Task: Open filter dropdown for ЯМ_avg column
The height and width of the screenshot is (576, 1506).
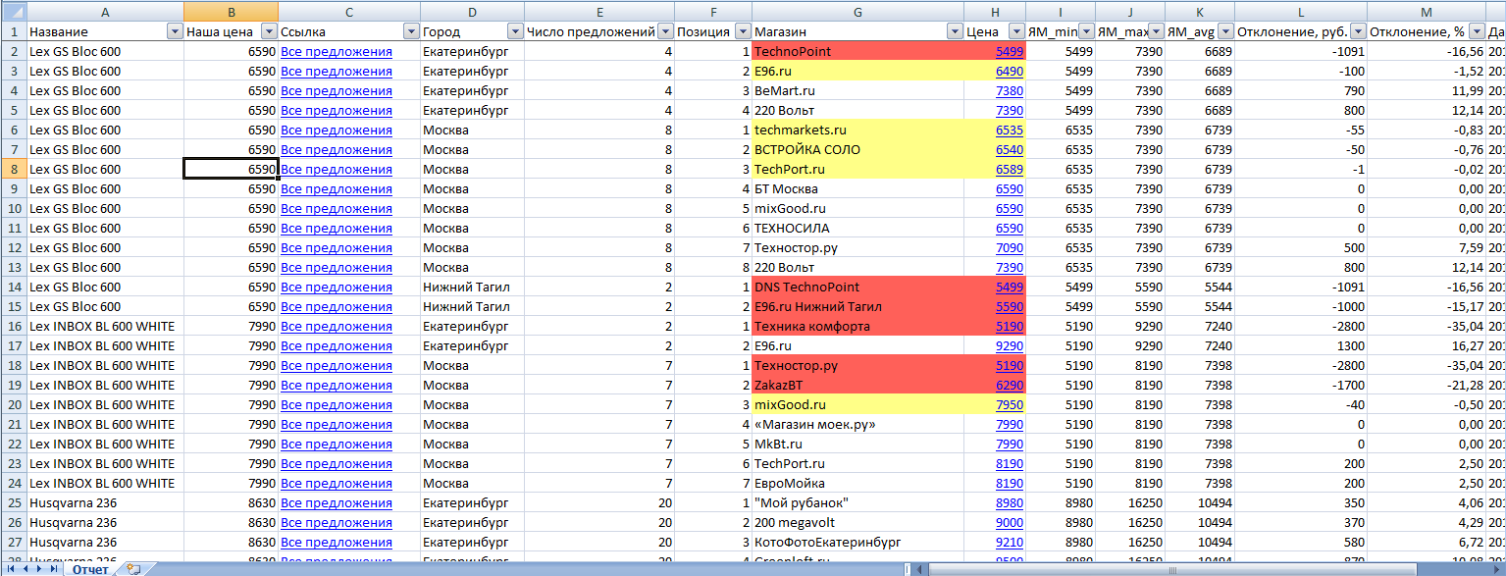Action: tap(1225, 31)
